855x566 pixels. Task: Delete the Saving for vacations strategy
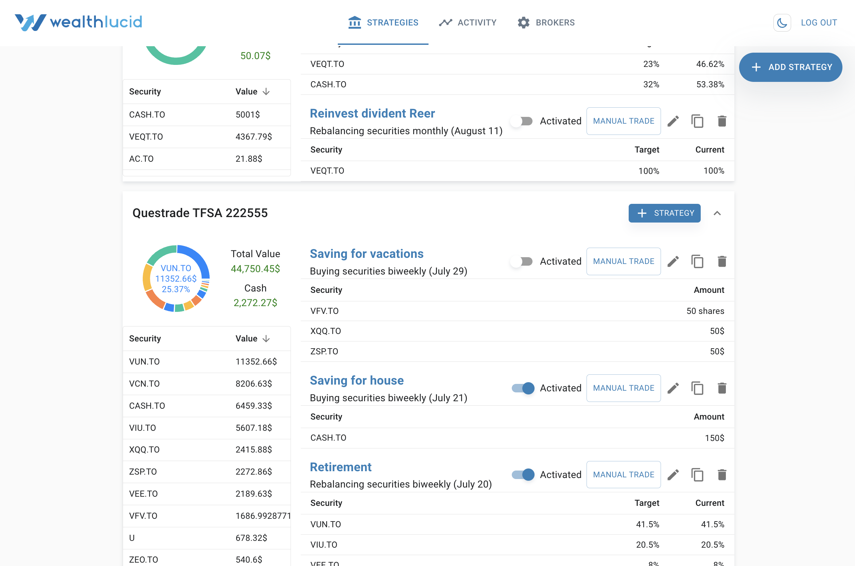pos(722,261)
